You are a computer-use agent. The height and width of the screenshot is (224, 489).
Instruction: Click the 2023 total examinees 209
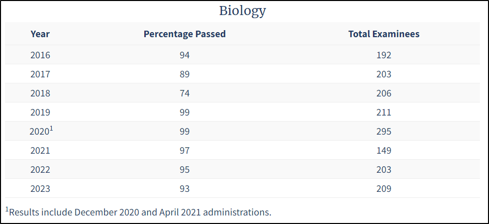tap(384, 189)
